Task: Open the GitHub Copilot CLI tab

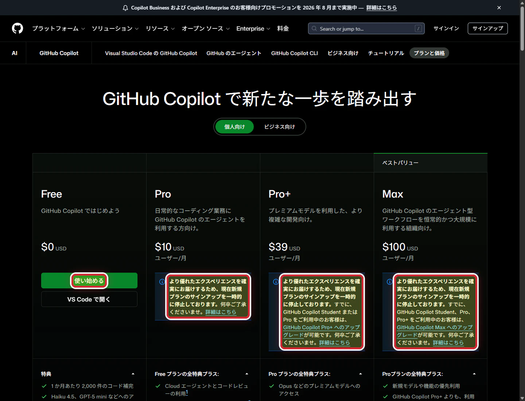Action: pos(295,53)
